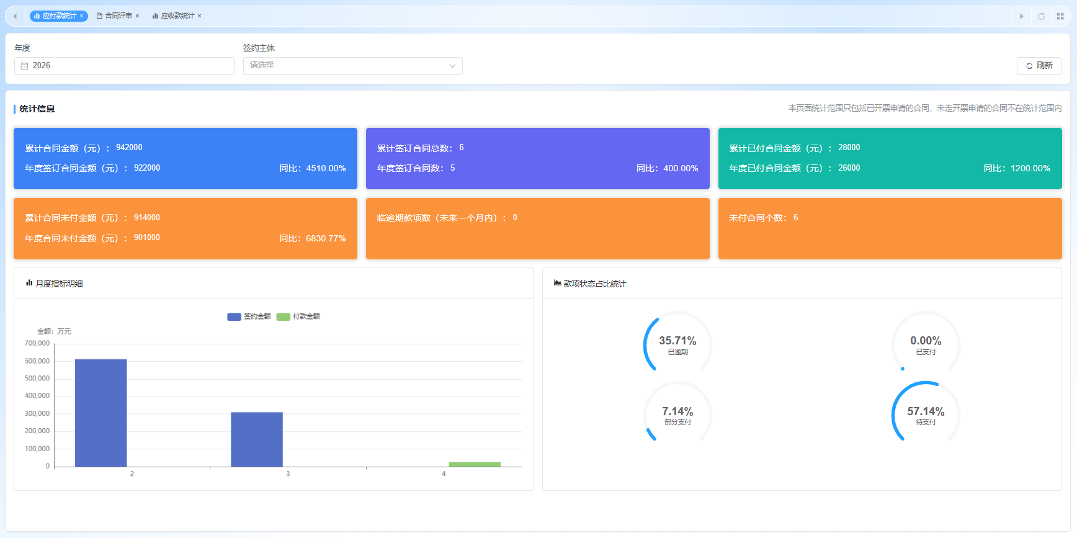Close the 应收款统计 tab

coord(199,16)
